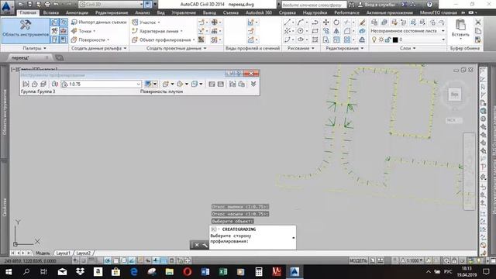Expand Создать данные рельефа panel
Screen dimensions: 496x279
click(x=98, y=48)
